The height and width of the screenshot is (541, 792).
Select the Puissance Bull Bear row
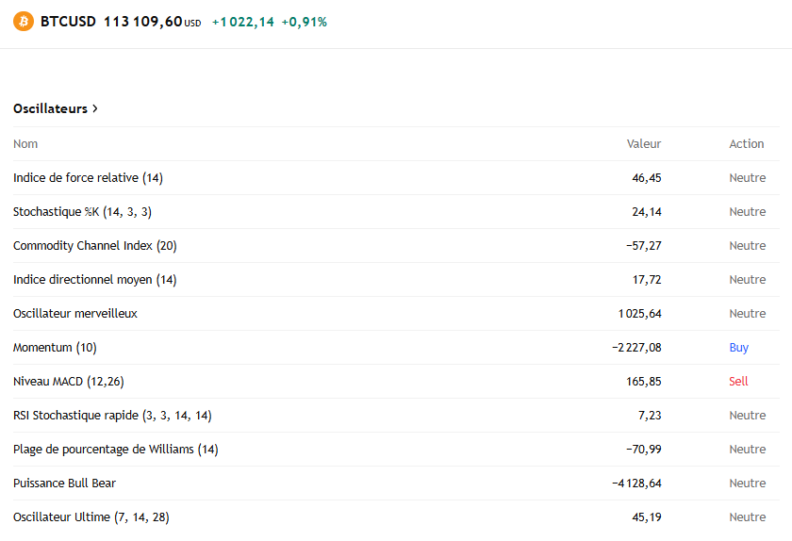click(x=64, y=484)
